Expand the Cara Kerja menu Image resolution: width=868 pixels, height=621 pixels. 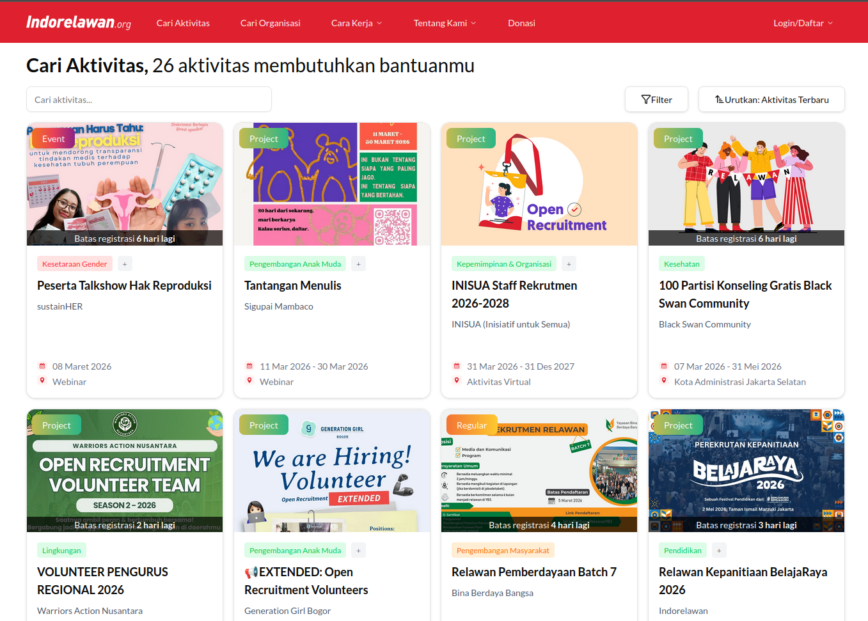click(x=356, y=23)
